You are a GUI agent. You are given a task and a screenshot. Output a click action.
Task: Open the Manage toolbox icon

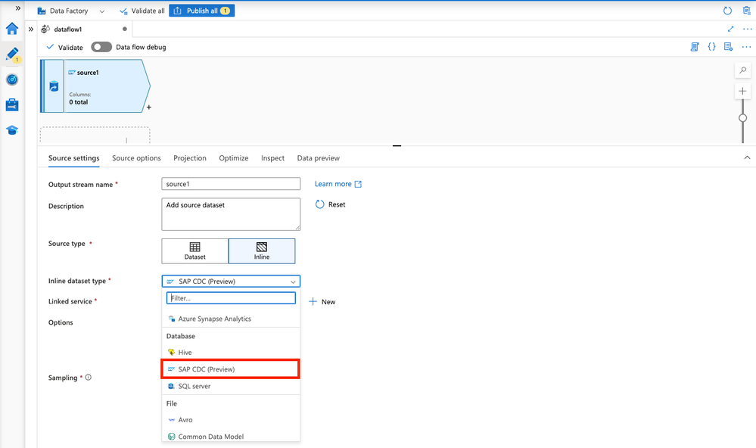pos(12,104)
